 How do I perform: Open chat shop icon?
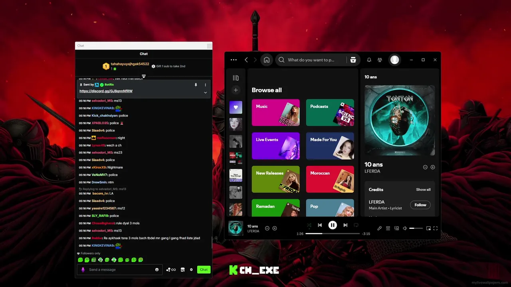(182, 269)
